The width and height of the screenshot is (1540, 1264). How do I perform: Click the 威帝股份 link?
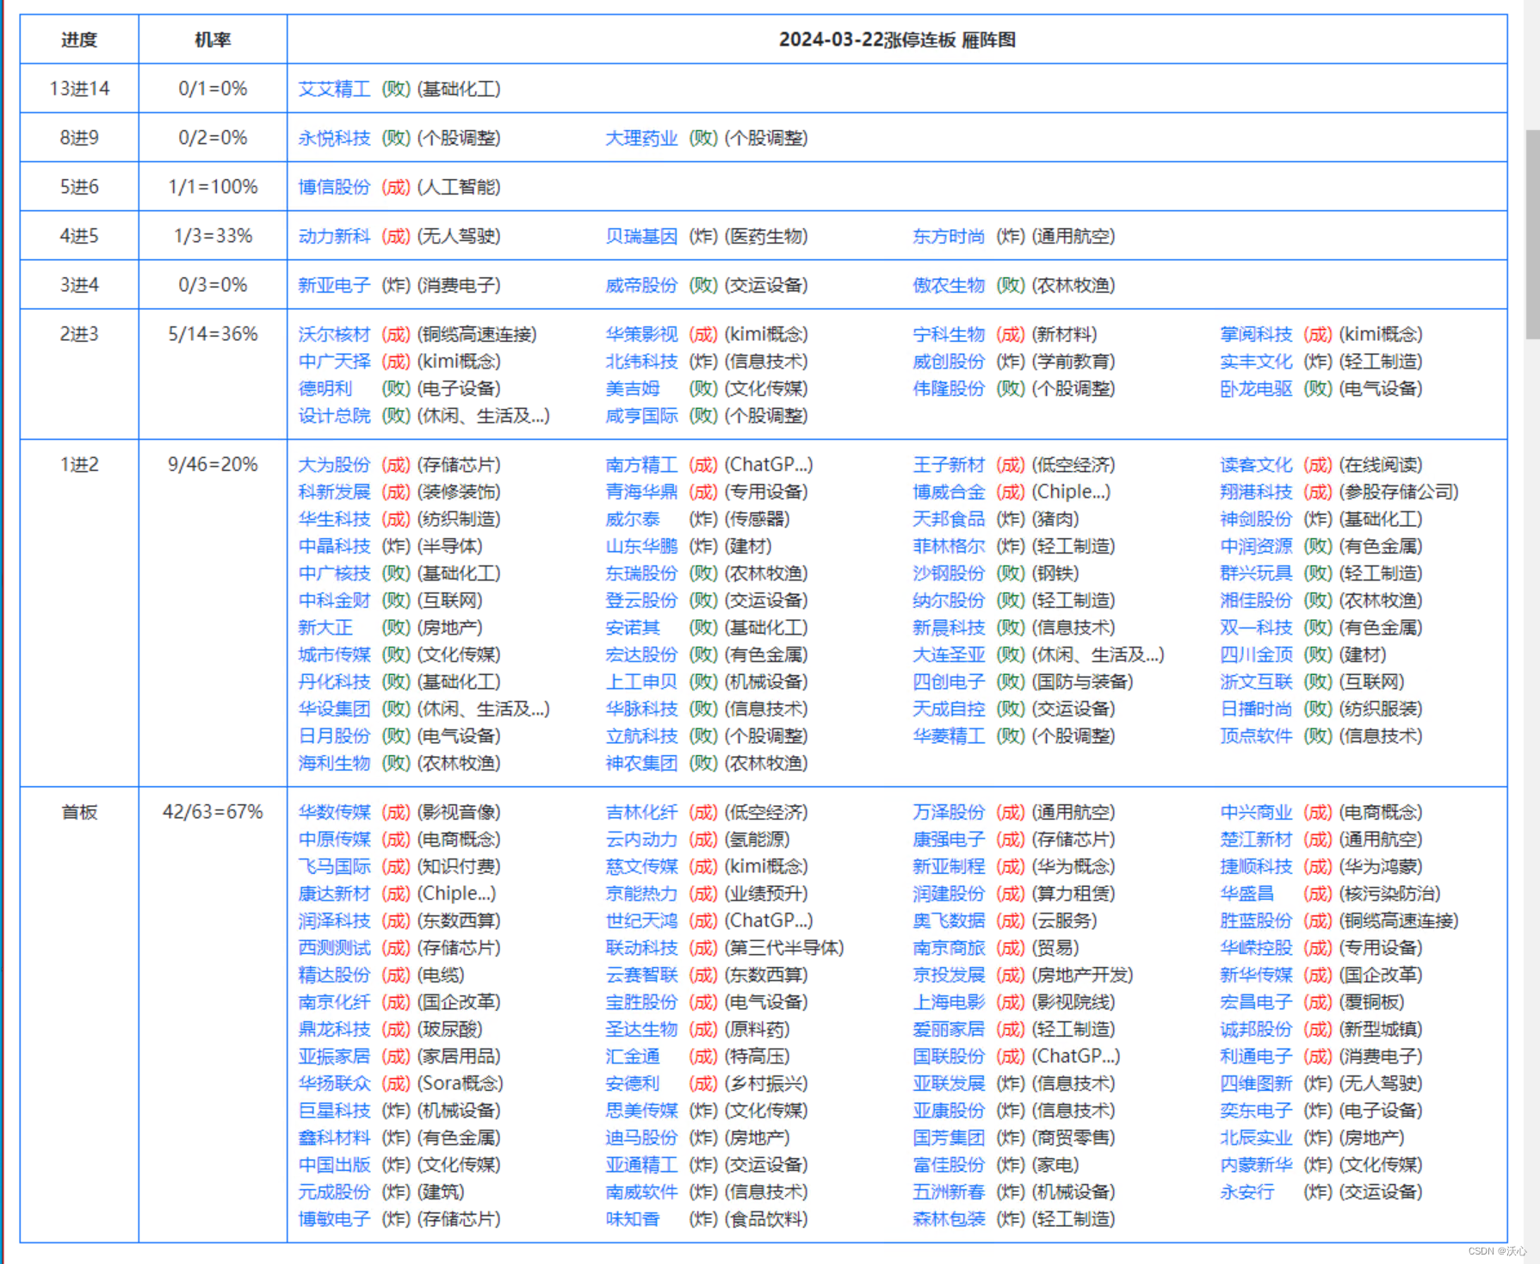pyautogui.click(x=641, y=285)
